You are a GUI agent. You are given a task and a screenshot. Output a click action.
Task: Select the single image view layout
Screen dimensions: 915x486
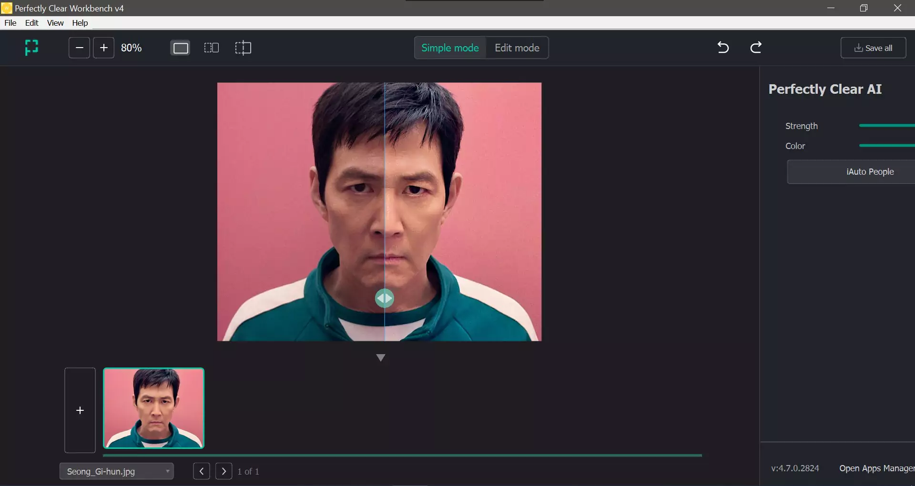point(181,48)
